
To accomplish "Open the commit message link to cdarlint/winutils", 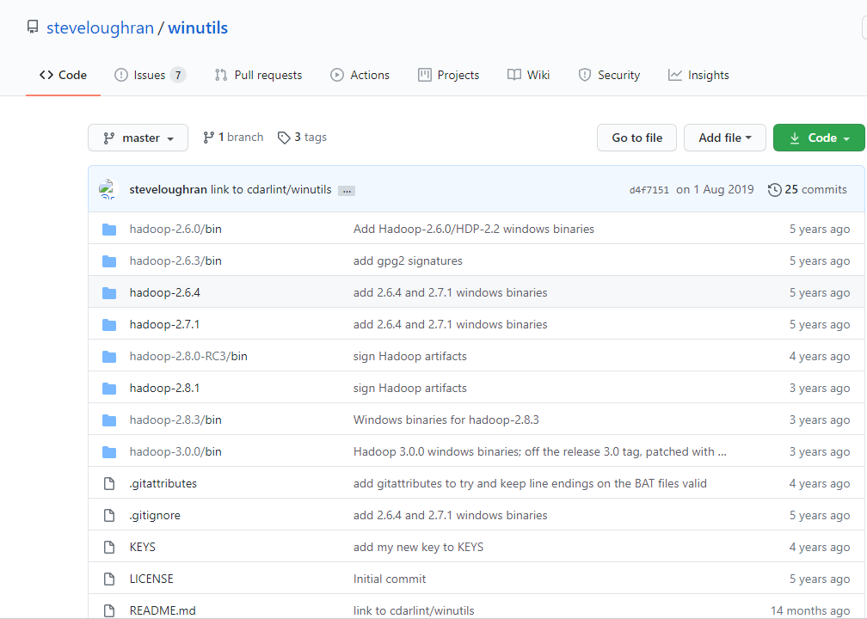I will (x=271, y=189).
